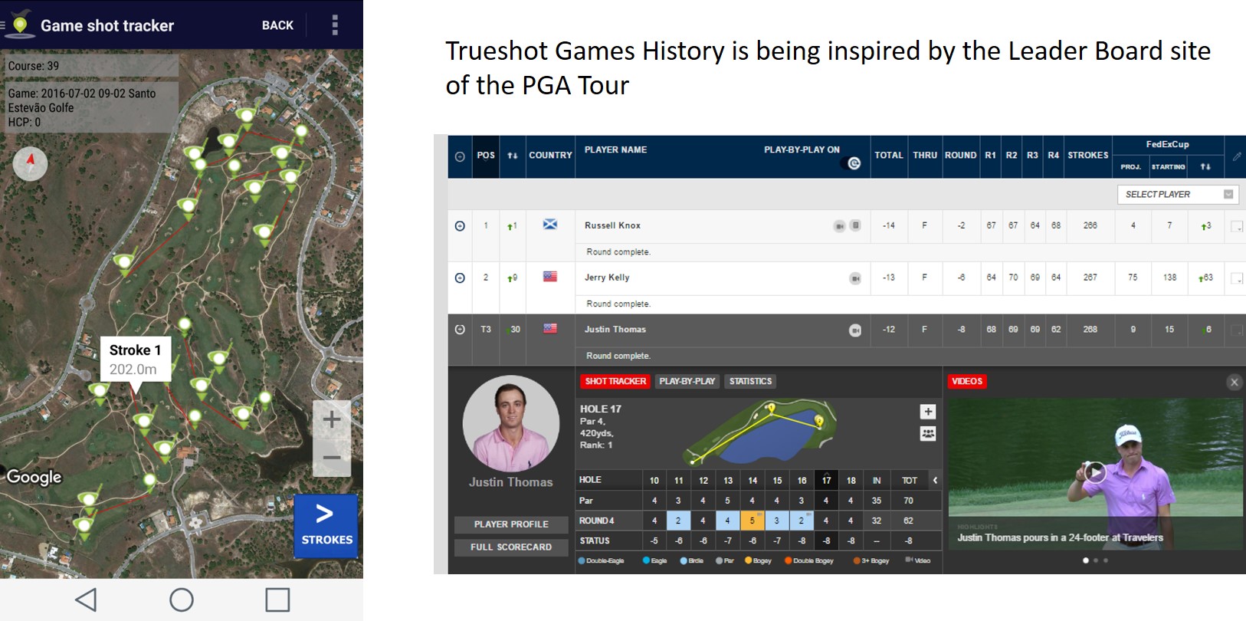Screen dimensions: 1246x621
Task: Tap the Android back navigation triangle
Action: point(86,600)
